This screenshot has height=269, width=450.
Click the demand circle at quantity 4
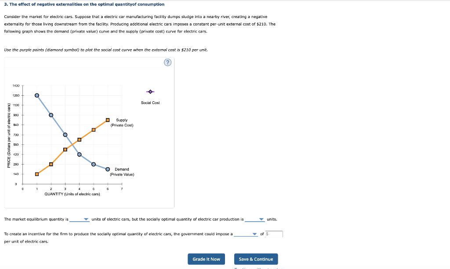click(x=79, y=154)
